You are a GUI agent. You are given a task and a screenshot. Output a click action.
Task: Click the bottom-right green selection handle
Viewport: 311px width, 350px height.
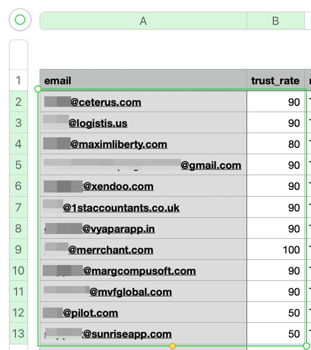click(306, 346)
